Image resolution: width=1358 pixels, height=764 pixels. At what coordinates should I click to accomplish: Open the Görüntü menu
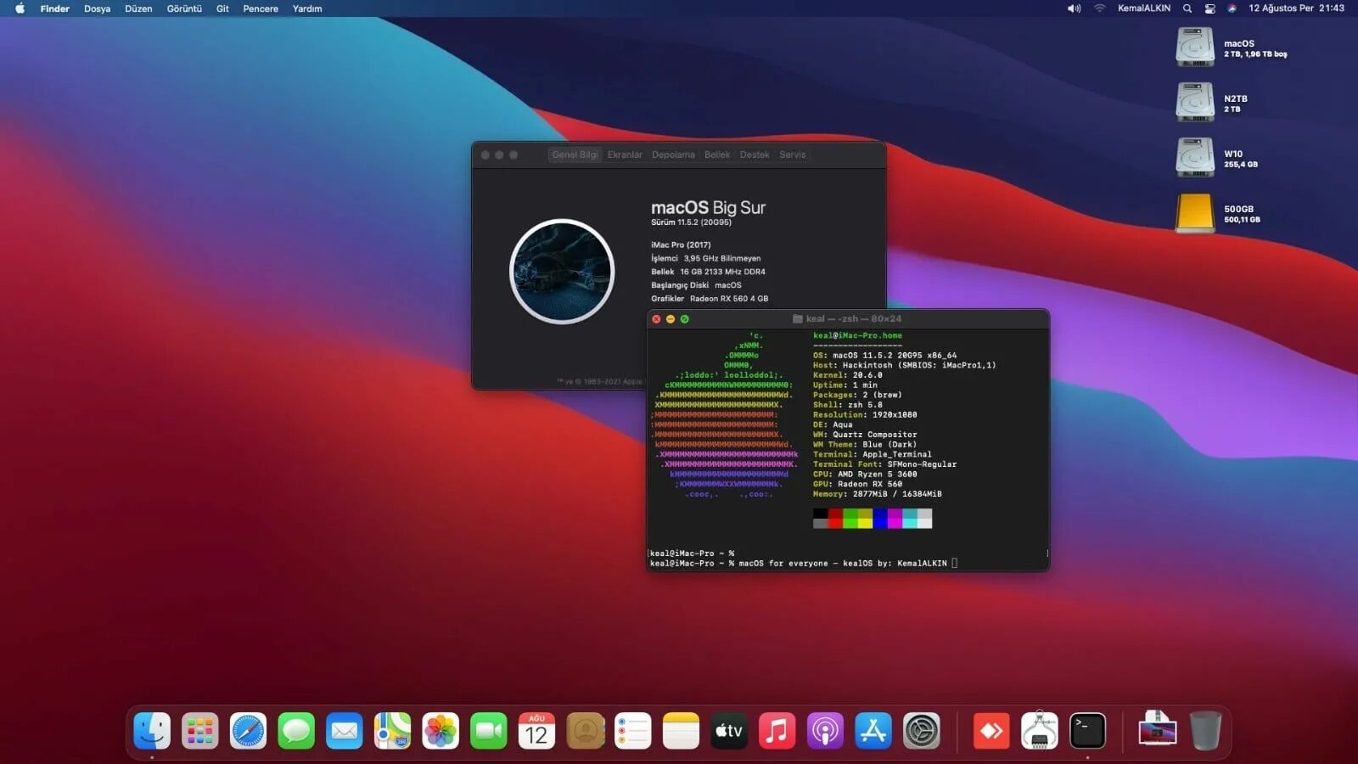coord(184,8)
